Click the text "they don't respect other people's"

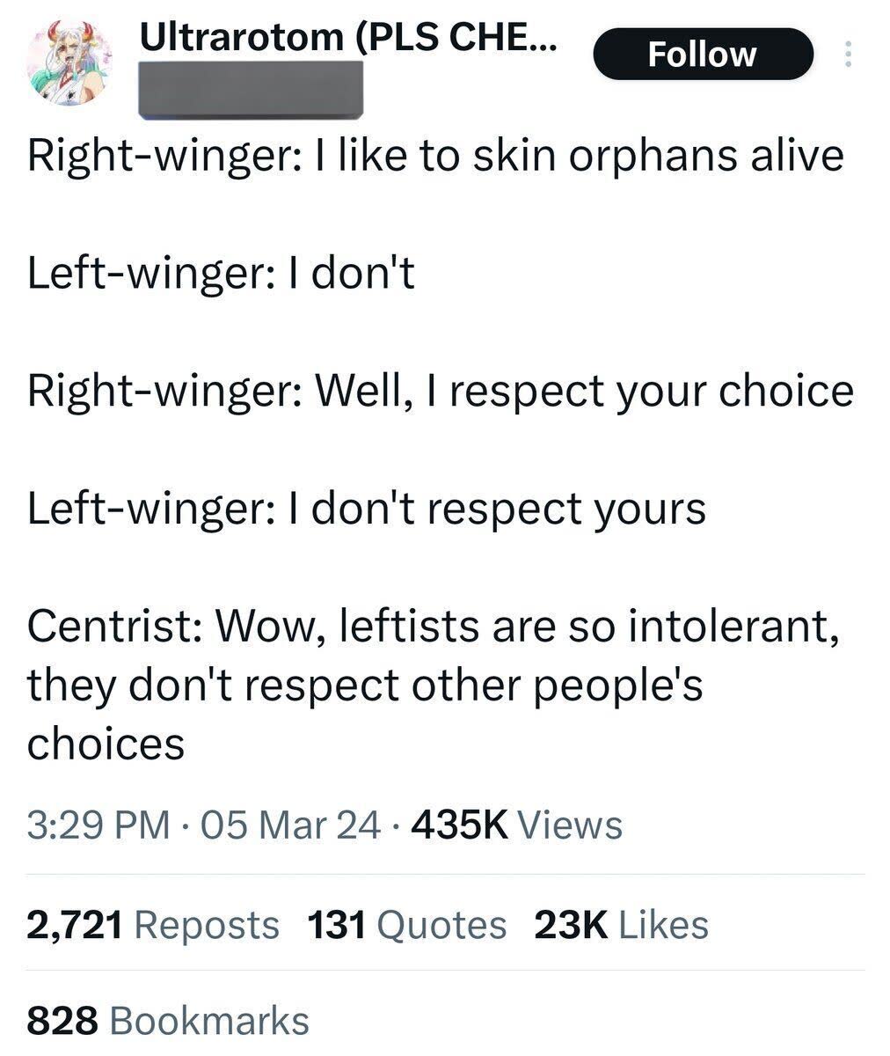coord(365,686)
